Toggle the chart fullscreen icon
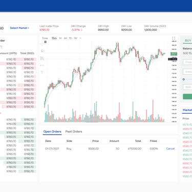192x192 pixels. tap(174, 38)
